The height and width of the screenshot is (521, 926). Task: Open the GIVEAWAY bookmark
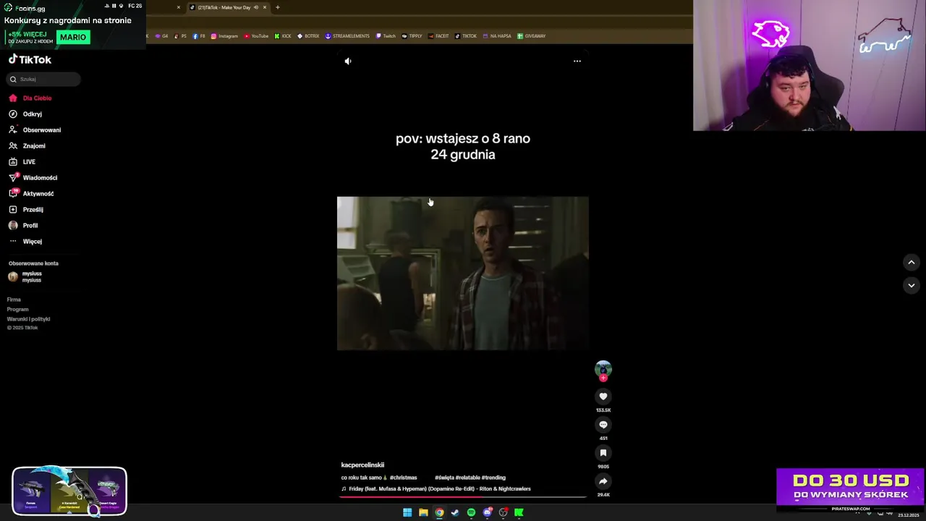click(x=532, y=36)
